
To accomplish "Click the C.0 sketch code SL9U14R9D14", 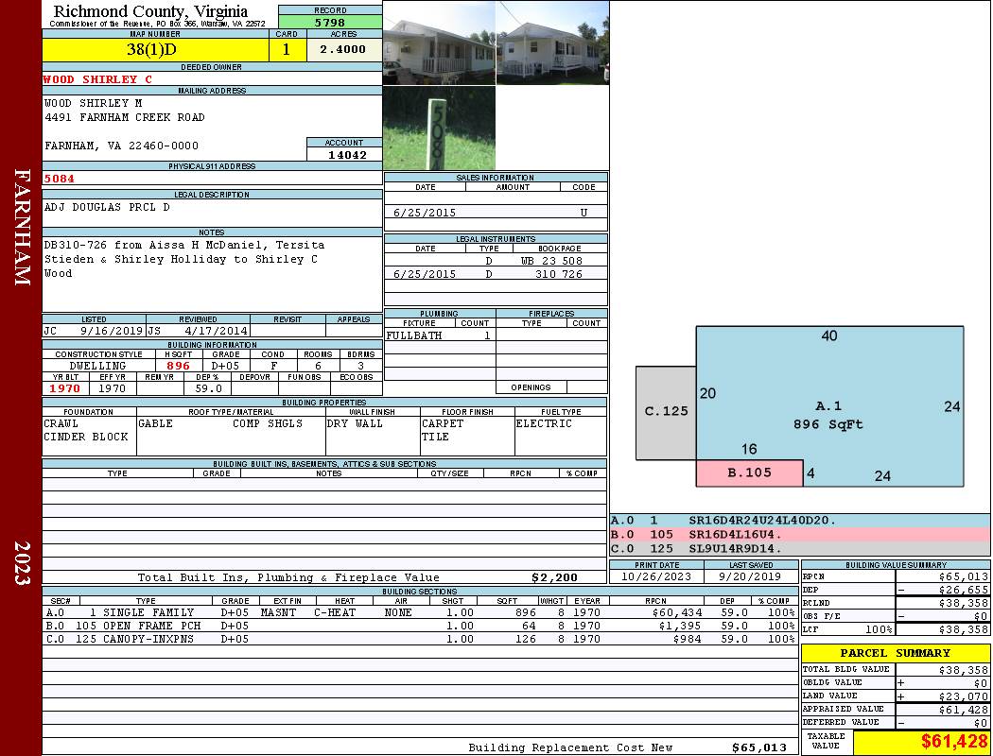I will pyautogui.click(x=735, y=548).
